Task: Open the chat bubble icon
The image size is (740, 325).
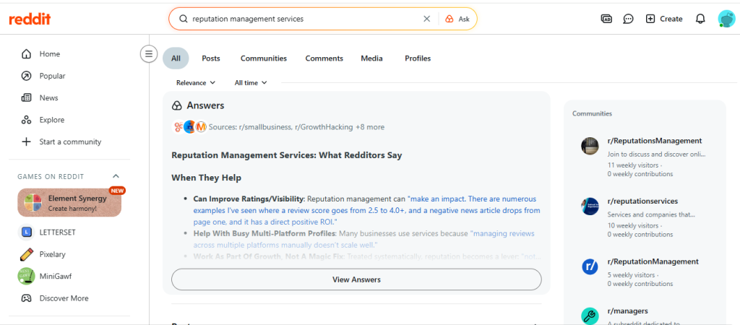Action: point(628,19)
